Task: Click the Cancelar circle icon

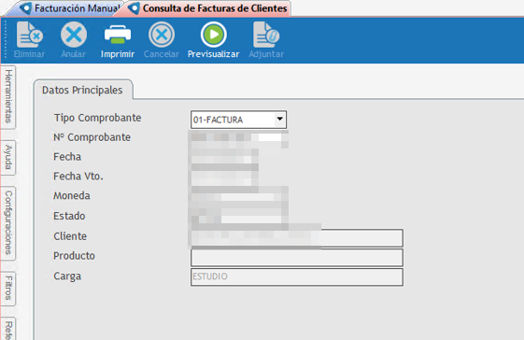Action: click(162, 35)
